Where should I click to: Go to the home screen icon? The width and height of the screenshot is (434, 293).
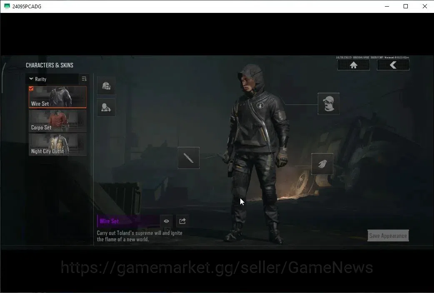[354, 65]
